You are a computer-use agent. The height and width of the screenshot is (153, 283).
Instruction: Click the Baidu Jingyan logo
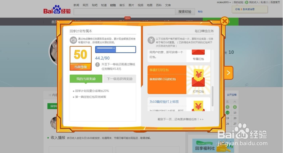coord(57,10)
